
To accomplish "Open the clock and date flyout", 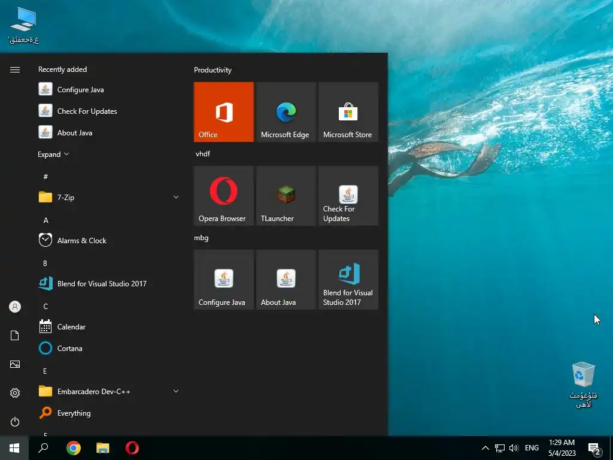I will click(x=562, y=448).
